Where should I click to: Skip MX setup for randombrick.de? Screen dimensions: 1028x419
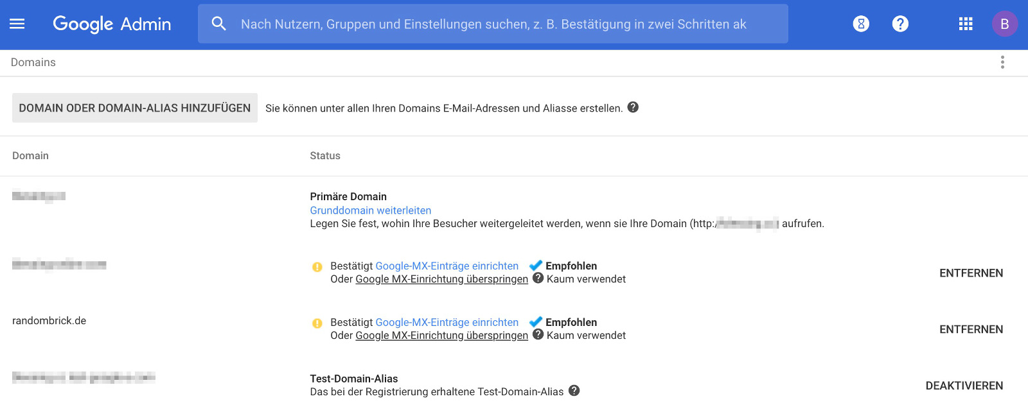(441, 336)
